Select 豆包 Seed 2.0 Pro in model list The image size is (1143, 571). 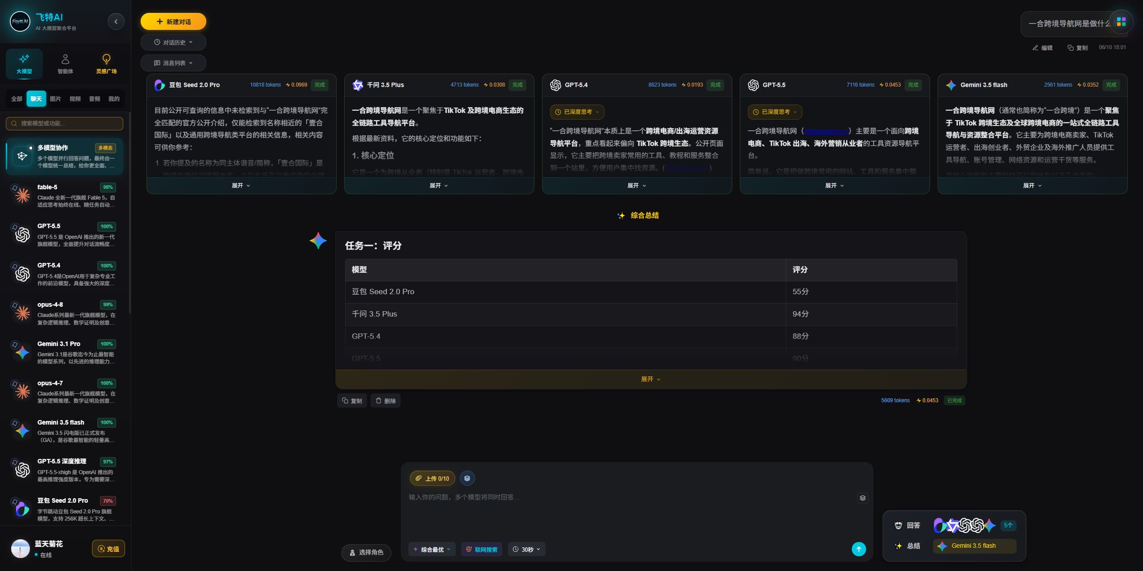[65, 509]
